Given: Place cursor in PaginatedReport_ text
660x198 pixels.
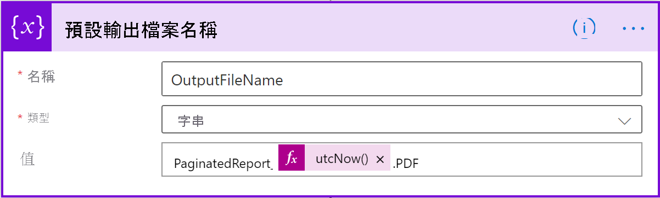Looking at the screenshot, I should click(223, 164).
